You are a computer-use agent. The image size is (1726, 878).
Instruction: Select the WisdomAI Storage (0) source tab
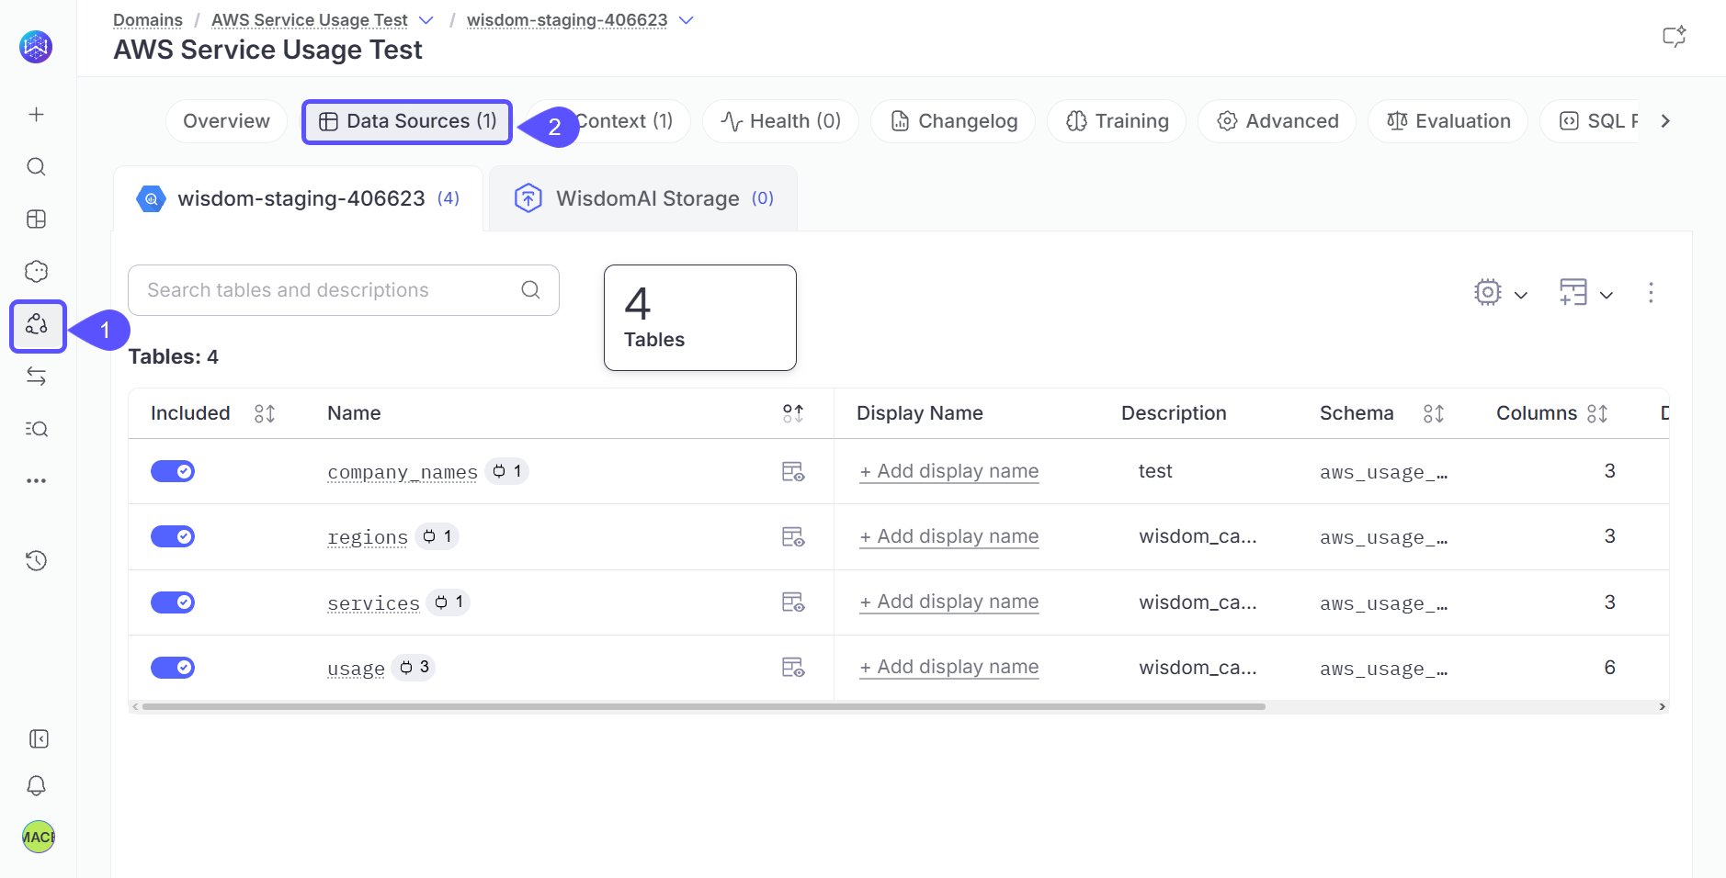click(x=643, y=198)
